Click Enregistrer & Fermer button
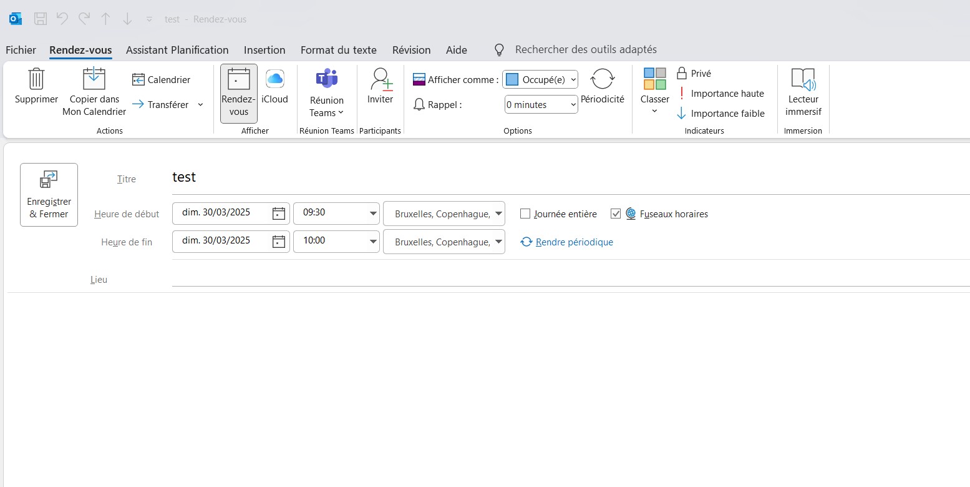 49,195
